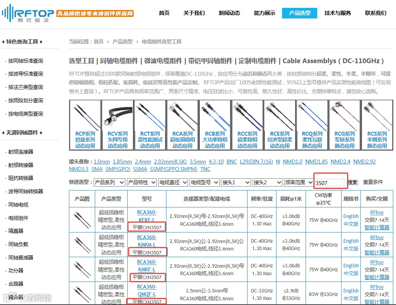Select the RCP系列 铠装系列 thumbnail
This screenshot has height=305, width=396.
click(x=85, y=125)
